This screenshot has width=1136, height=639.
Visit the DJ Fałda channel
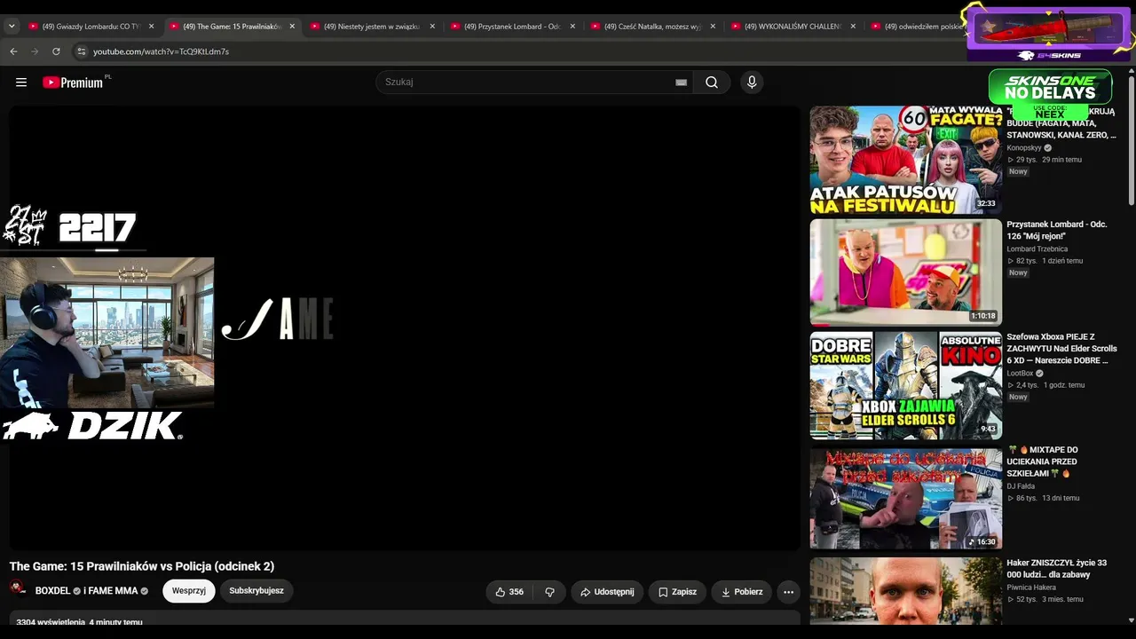1022,486
